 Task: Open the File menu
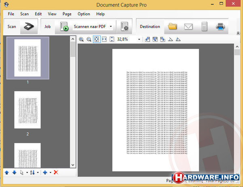click(11, 14)
